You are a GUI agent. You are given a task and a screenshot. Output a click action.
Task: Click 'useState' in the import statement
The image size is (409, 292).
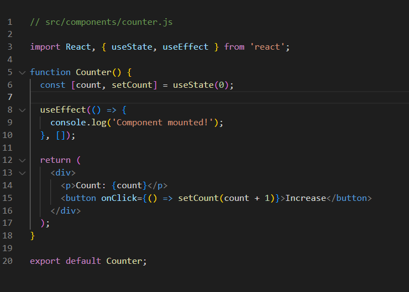pos(132,47)
